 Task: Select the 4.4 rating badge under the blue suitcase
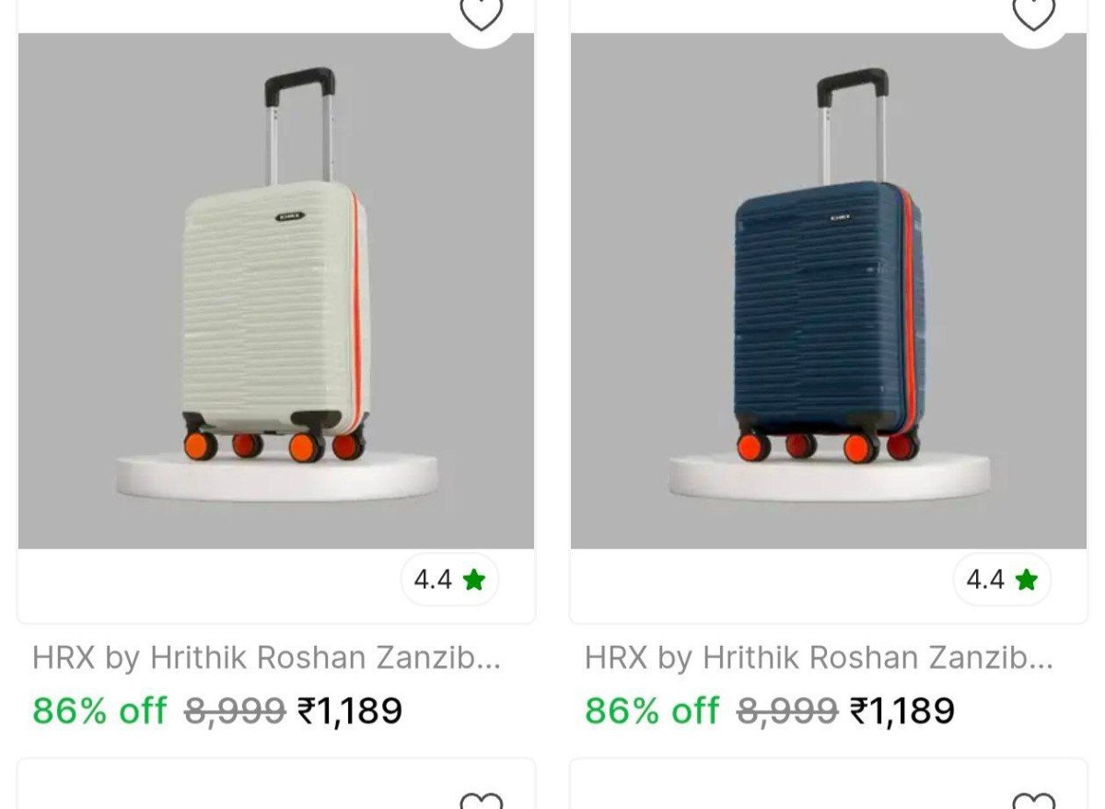point(1002,580)
